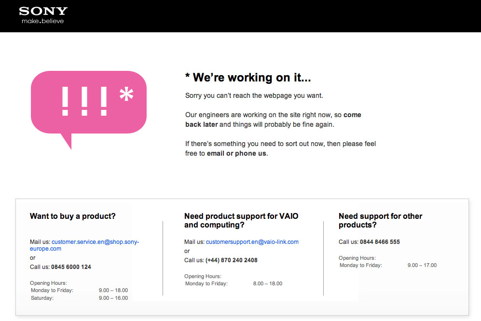The width and height of the screenshot is (481, 321).
Task: Click the phone number (+44) 870 240 2408
Action: point(231,260)
